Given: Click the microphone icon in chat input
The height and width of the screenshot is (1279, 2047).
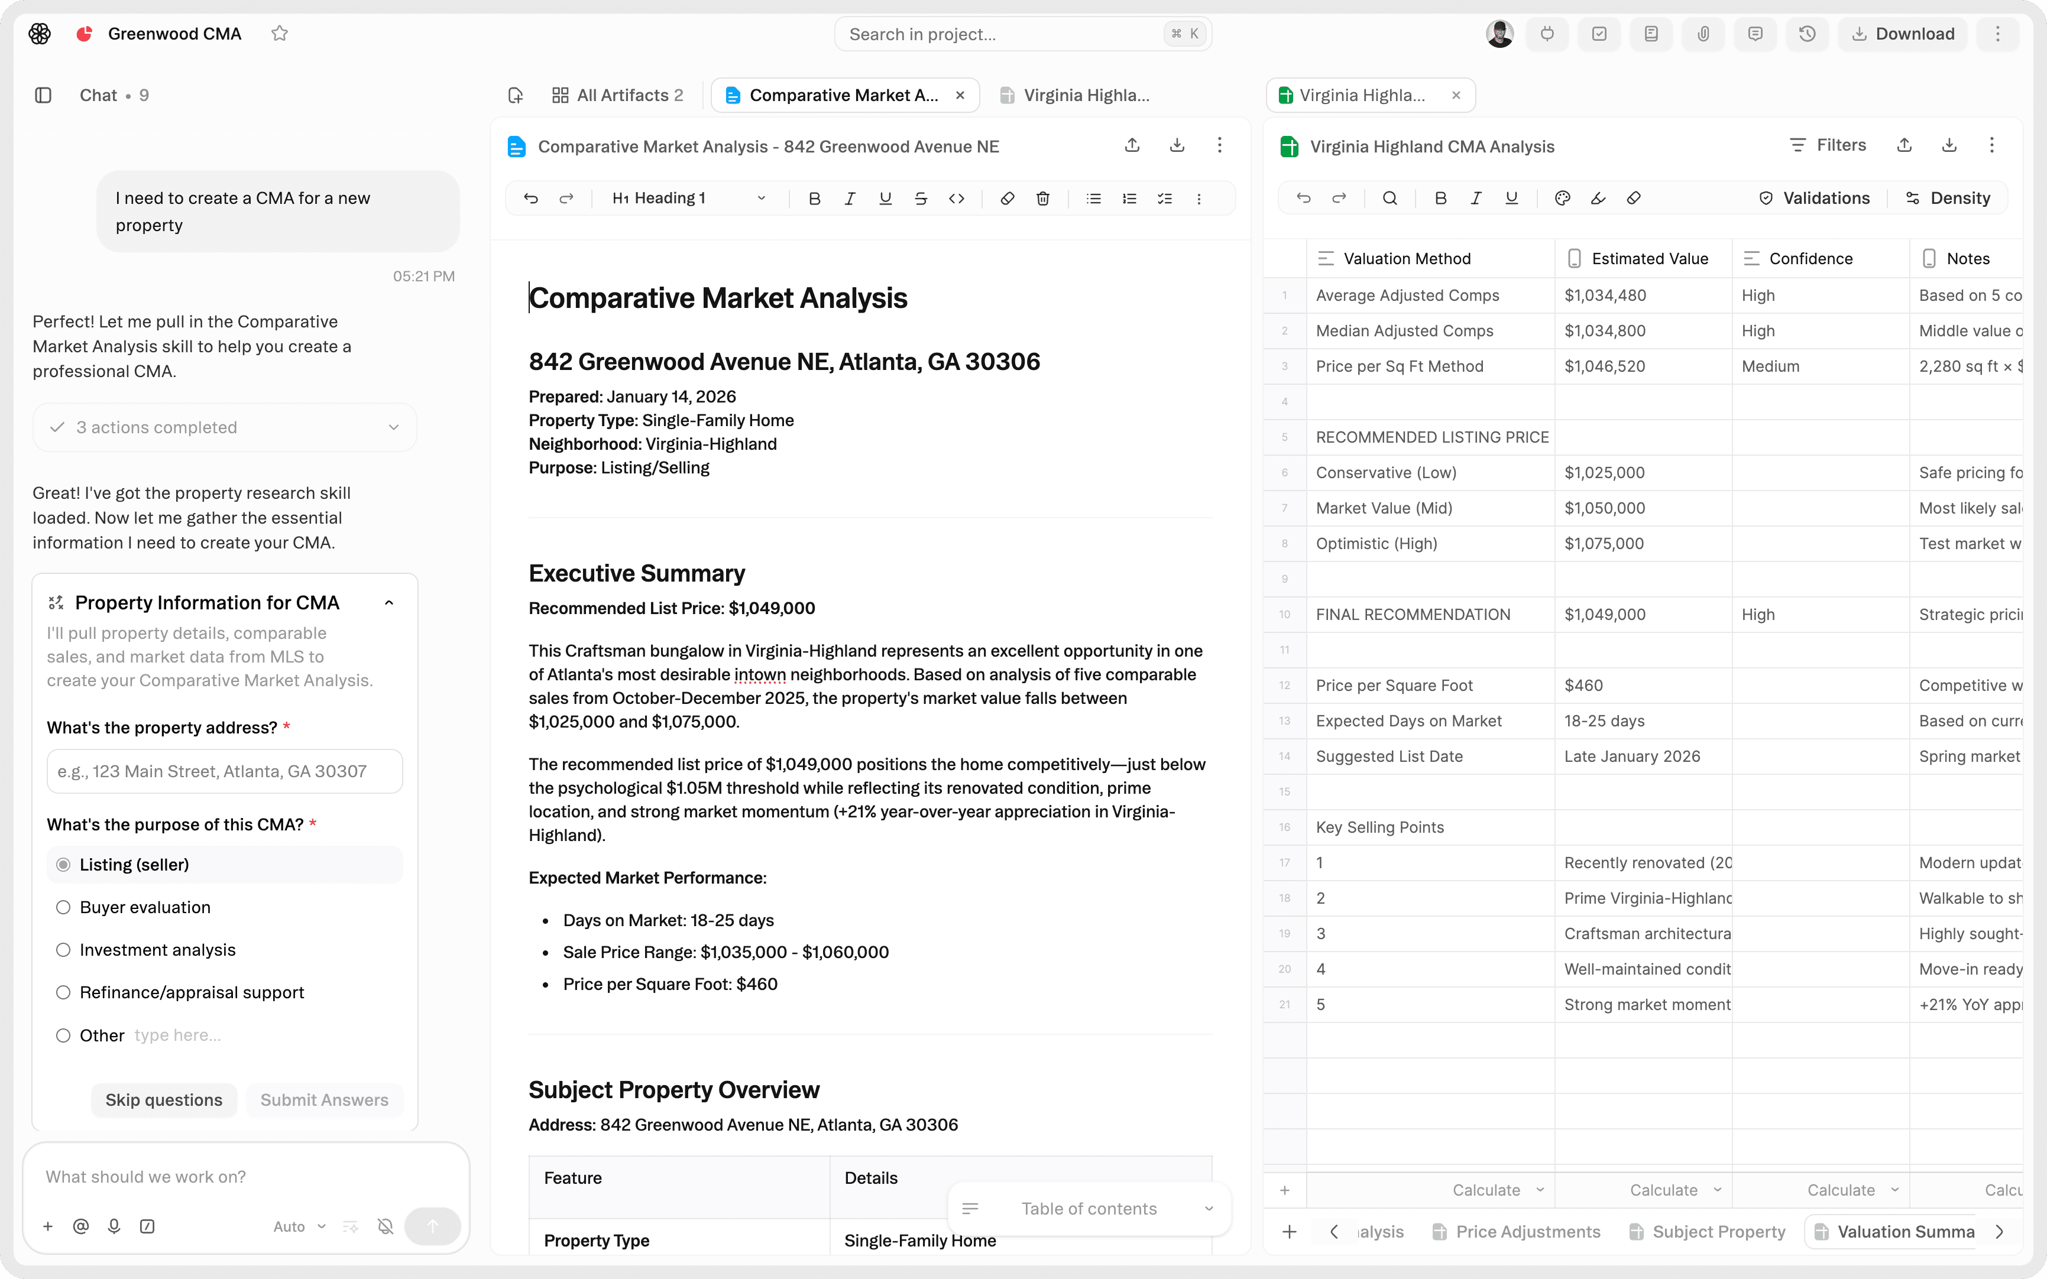Looking at the screenshot, I should (114, 1226).
